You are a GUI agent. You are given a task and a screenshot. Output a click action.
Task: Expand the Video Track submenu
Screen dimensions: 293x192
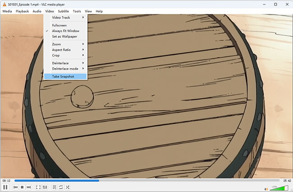(x=65, y=18)
